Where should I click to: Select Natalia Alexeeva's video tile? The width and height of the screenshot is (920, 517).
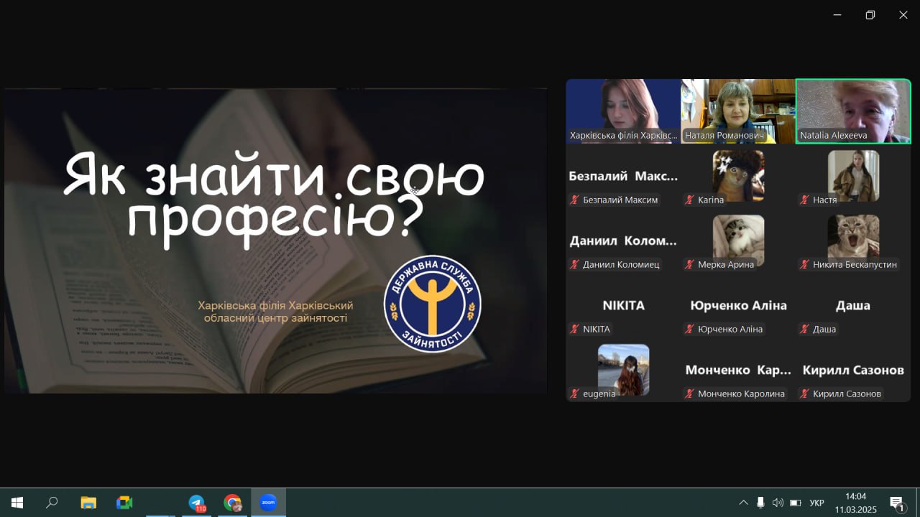coord(853,111)
